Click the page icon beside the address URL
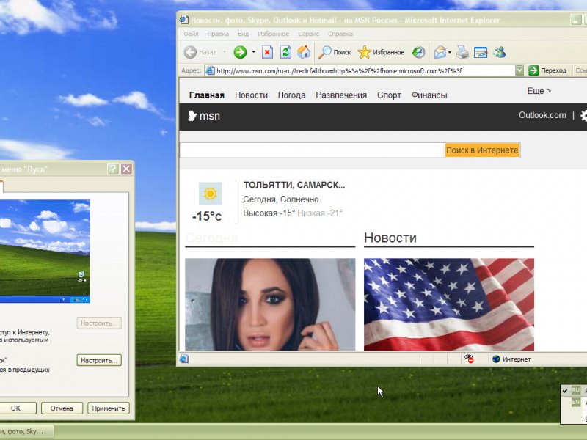The image size is (587, 440). (x=211, y=70)
